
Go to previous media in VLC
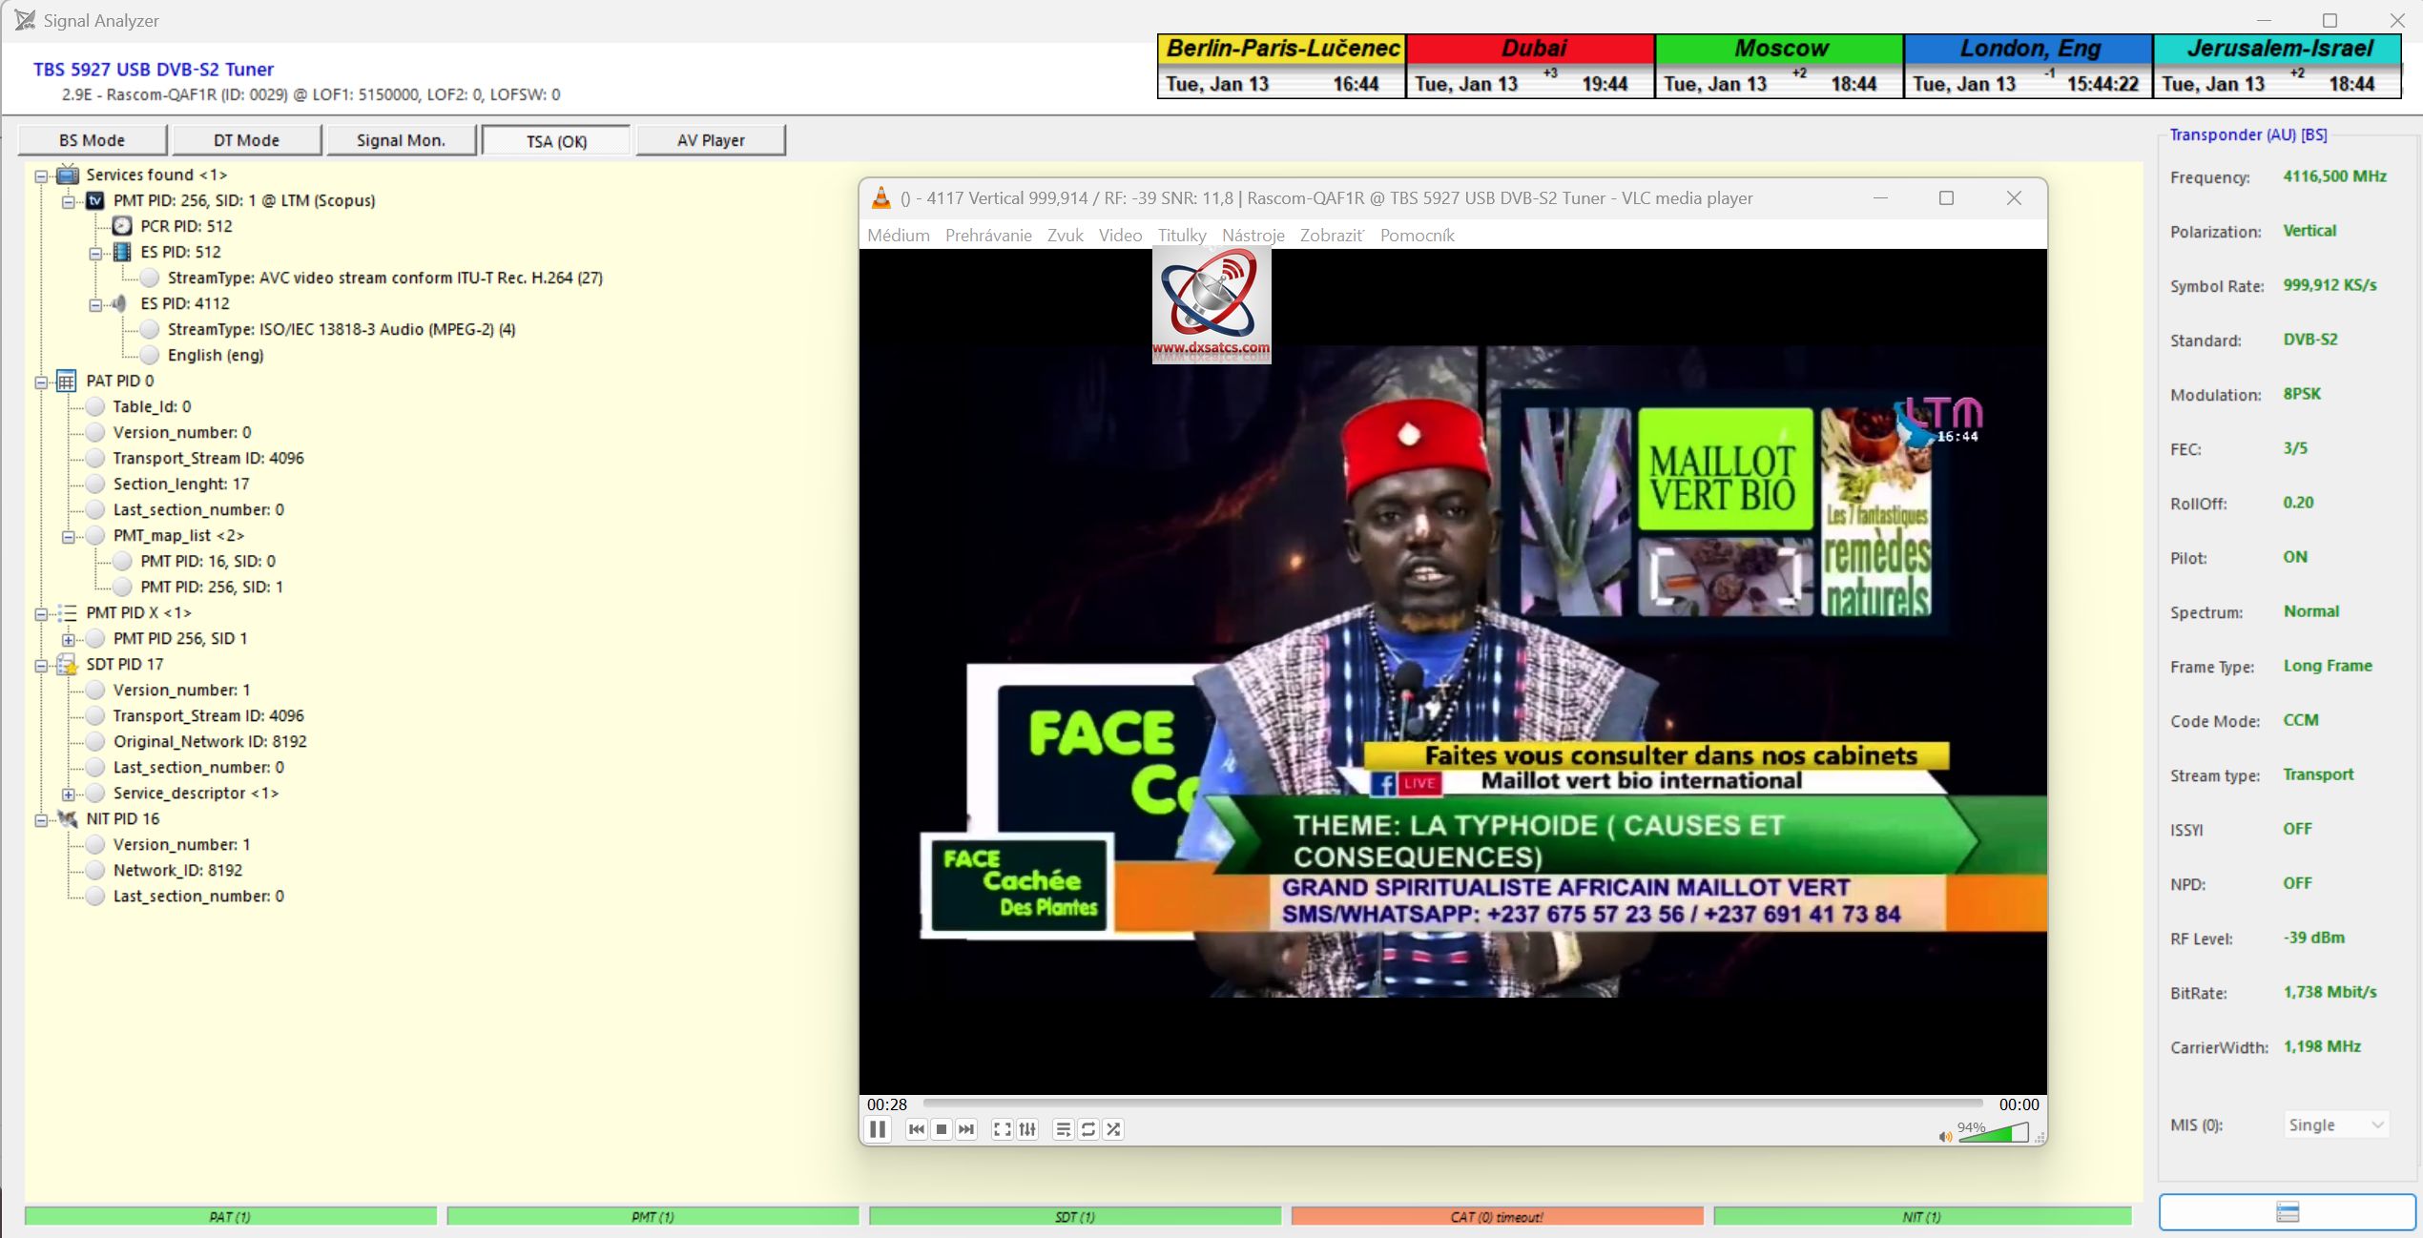916,1129
